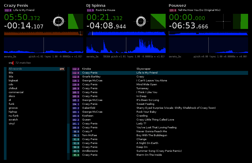Screen dimensions: 252x163
Task: Select the track Mind Wide Open
Action: point(160,84)
